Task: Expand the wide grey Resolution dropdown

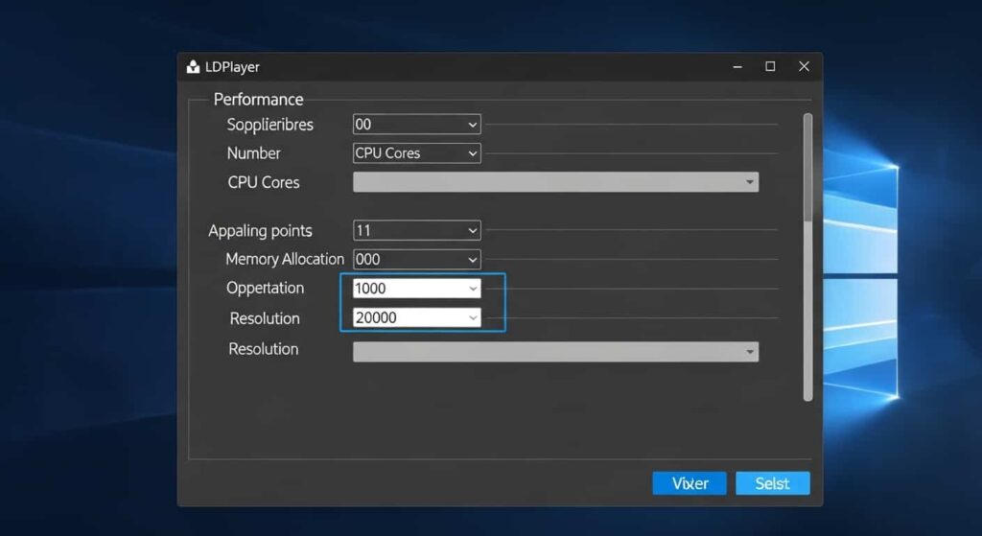Action: (x=555, y=351)
